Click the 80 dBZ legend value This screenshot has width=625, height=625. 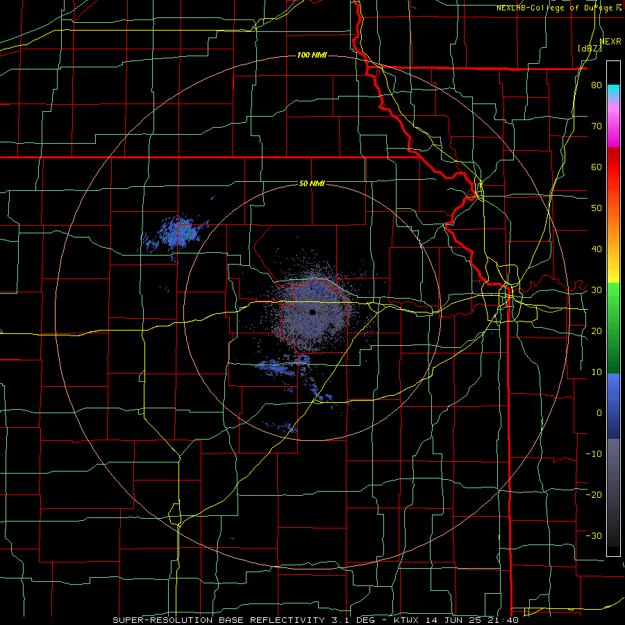[597, 85]
